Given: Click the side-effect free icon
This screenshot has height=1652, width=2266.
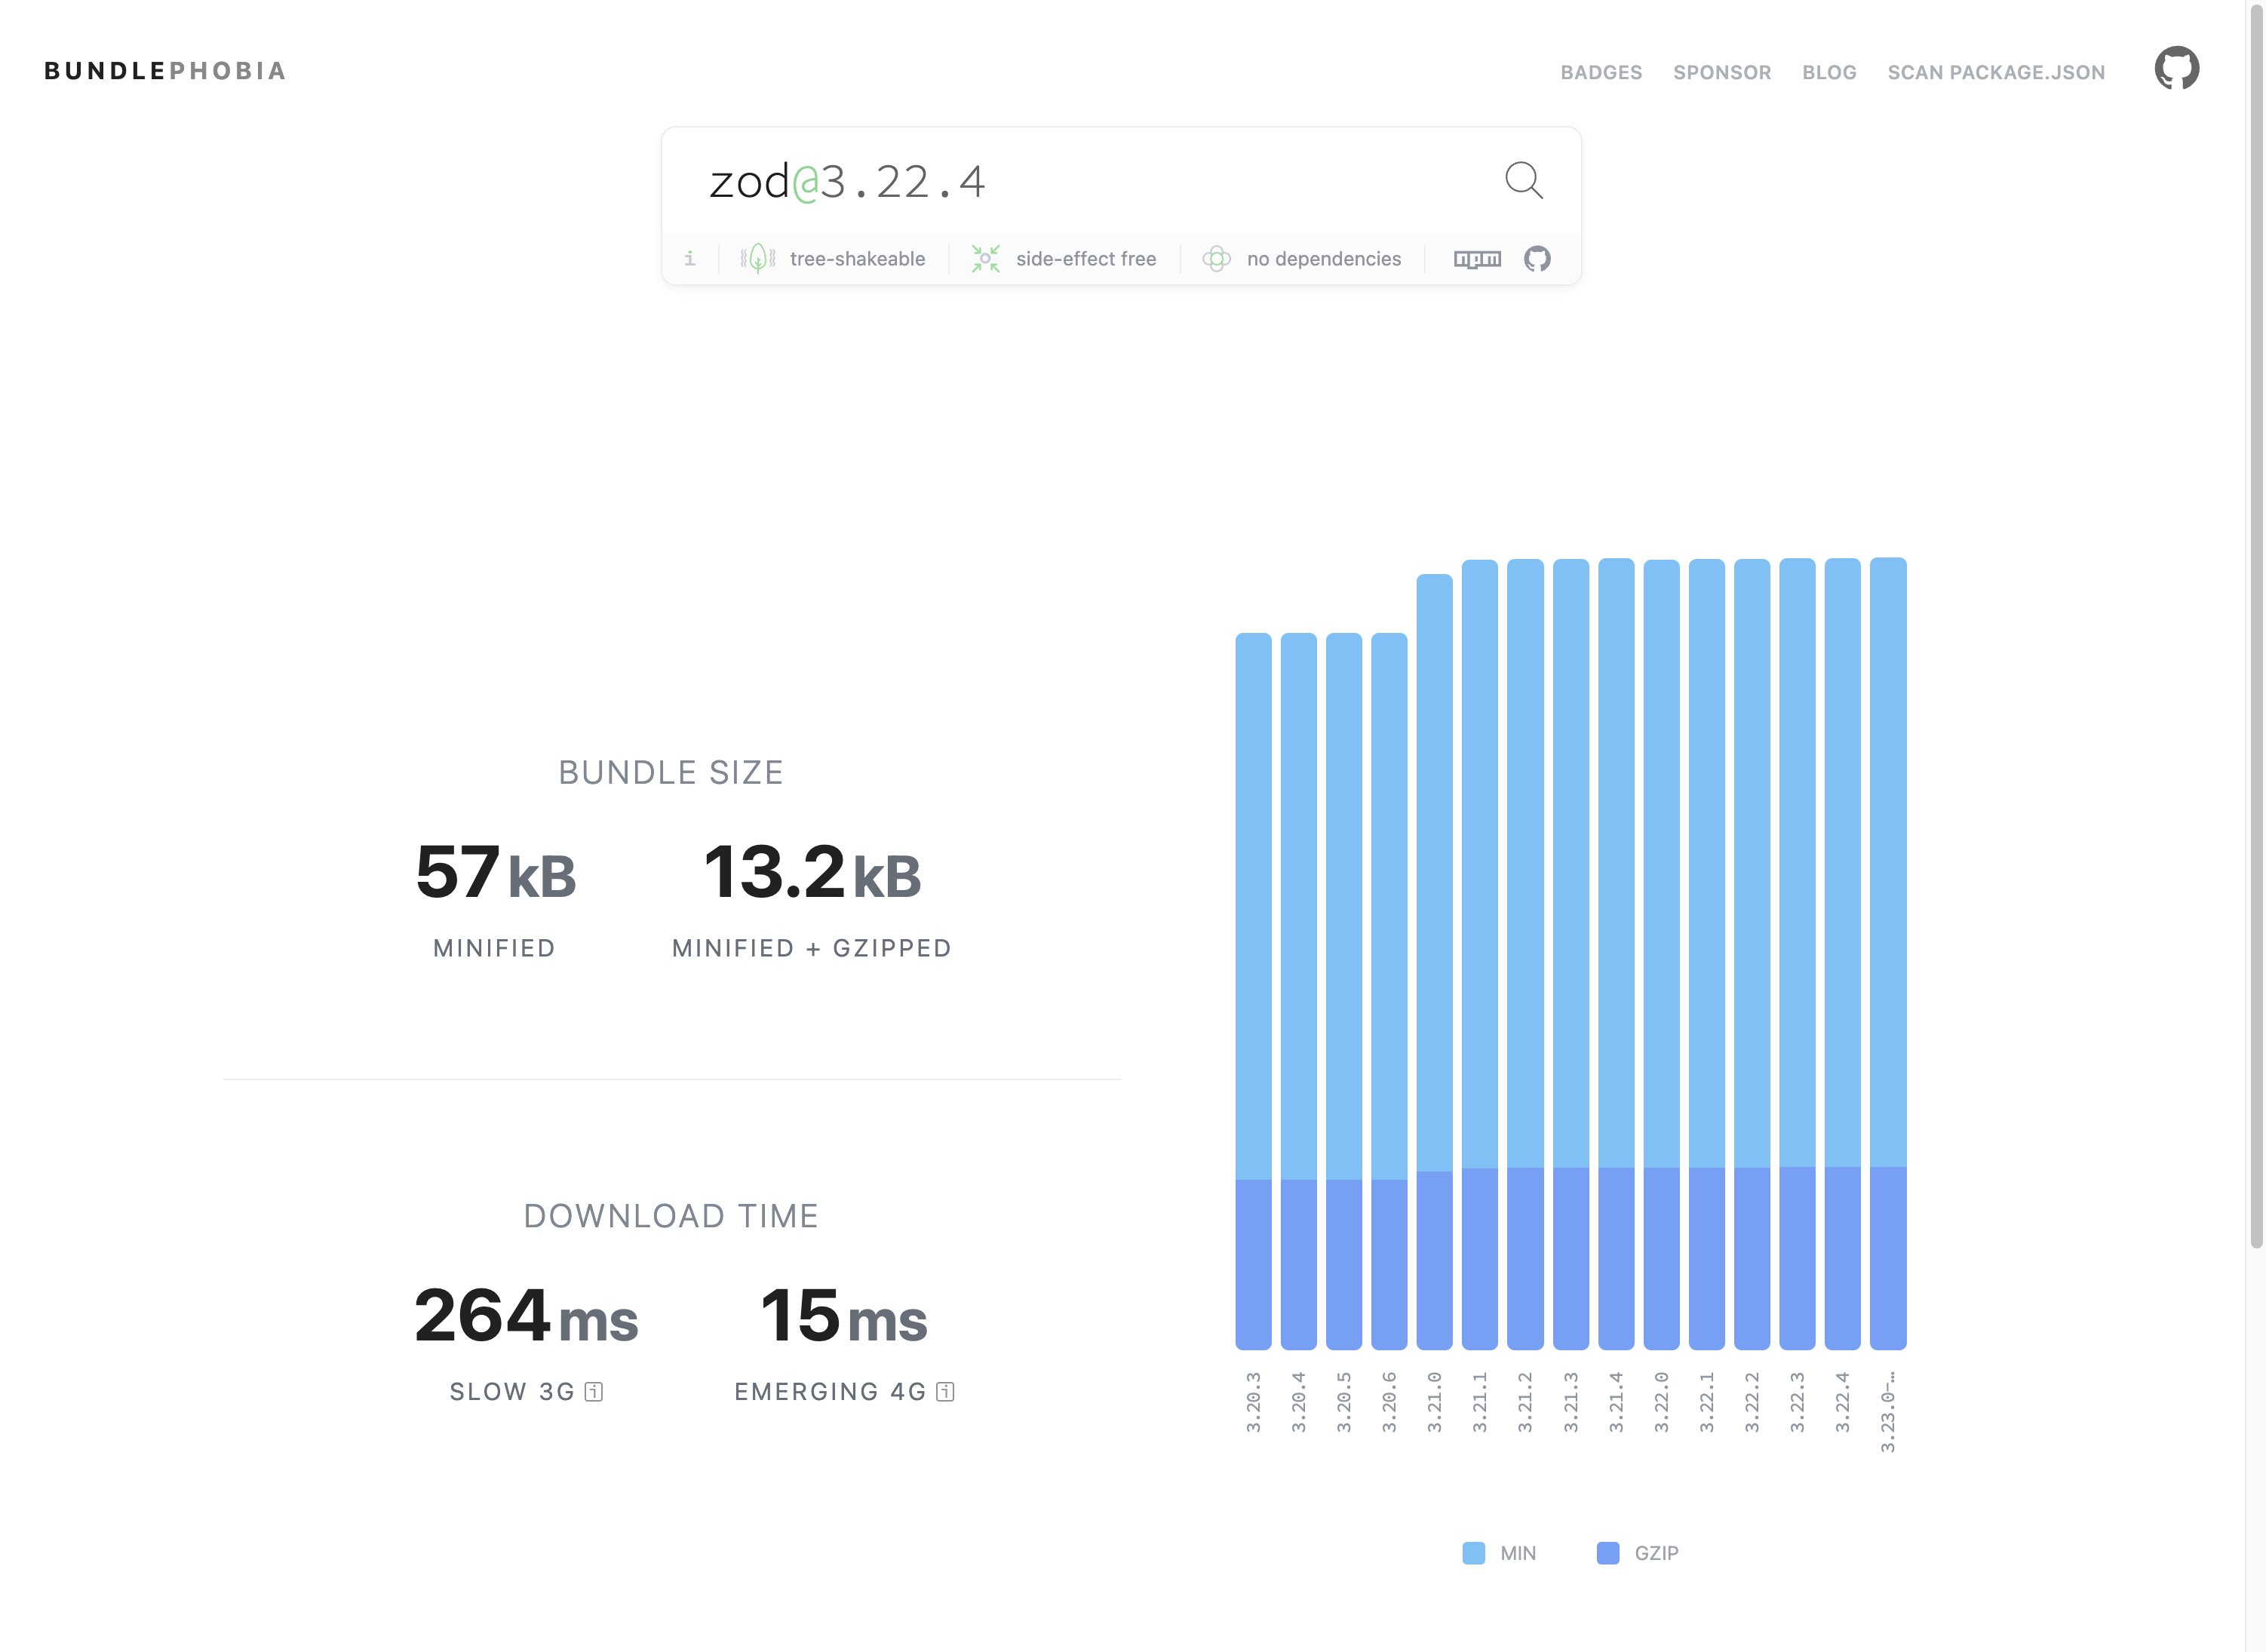Looking at the screenshot, I should coord(985,259).
